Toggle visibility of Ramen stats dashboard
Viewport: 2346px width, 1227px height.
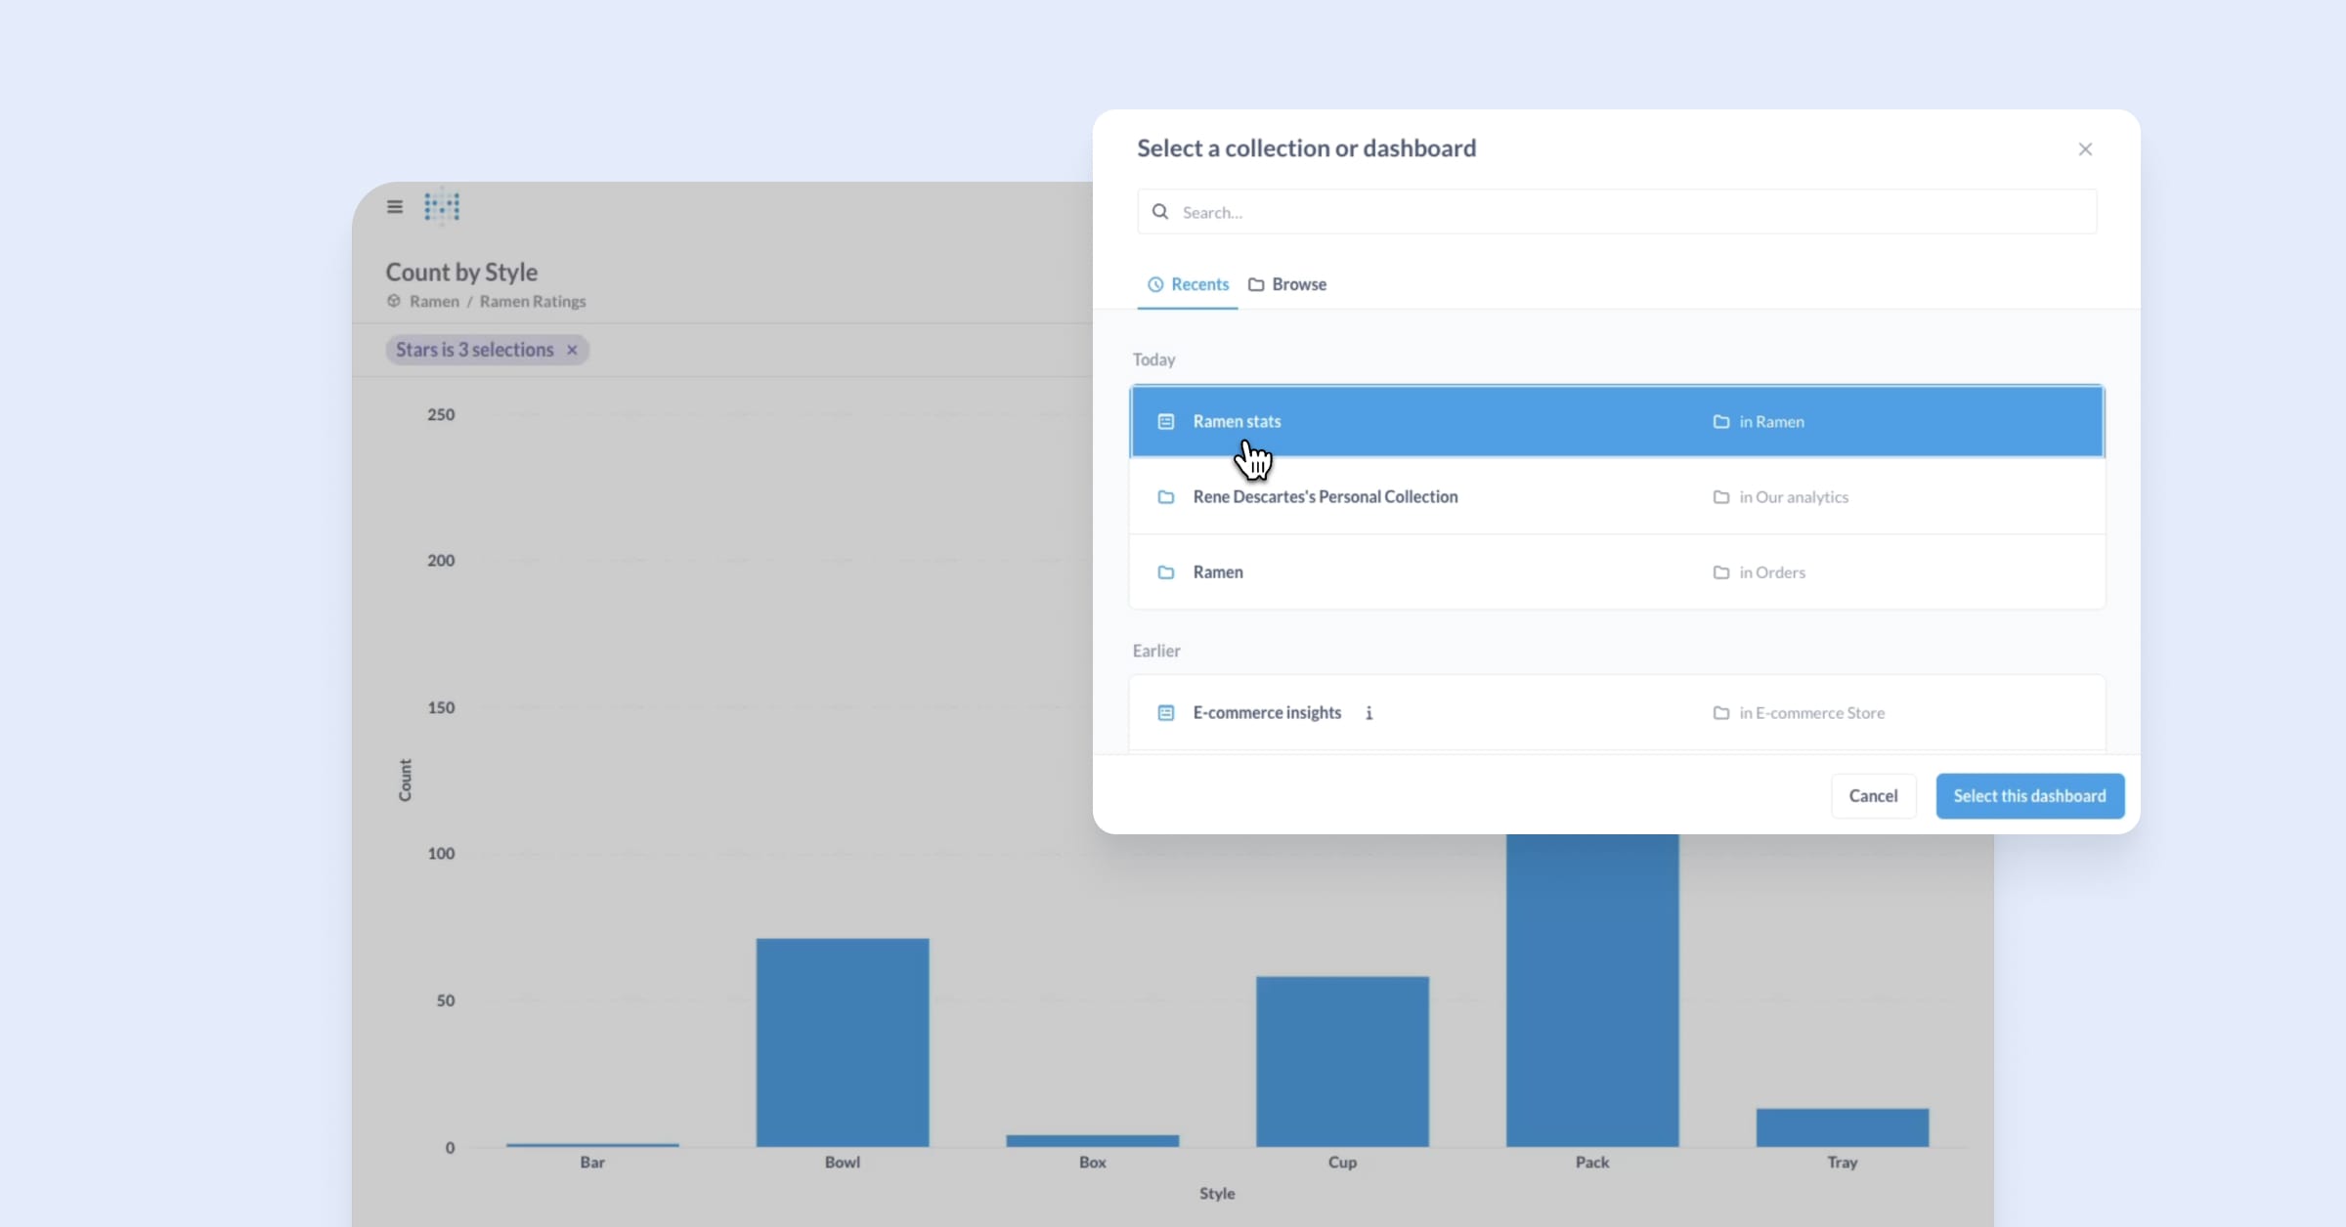pos(1617,420)
